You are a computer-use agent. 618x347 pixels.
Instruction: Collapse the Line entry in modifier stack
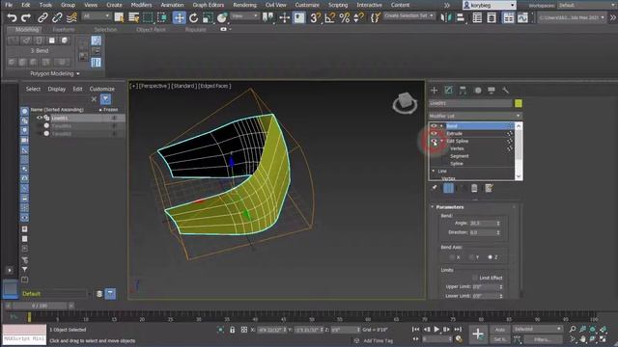tap(434, 171)
